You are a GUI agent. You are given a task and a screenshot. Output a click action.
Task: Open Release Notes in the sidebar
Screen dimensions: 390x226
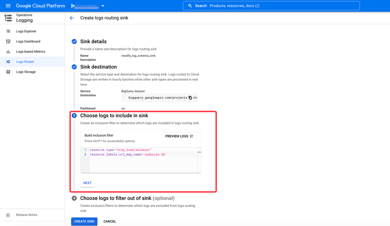[x=27, y=215]
